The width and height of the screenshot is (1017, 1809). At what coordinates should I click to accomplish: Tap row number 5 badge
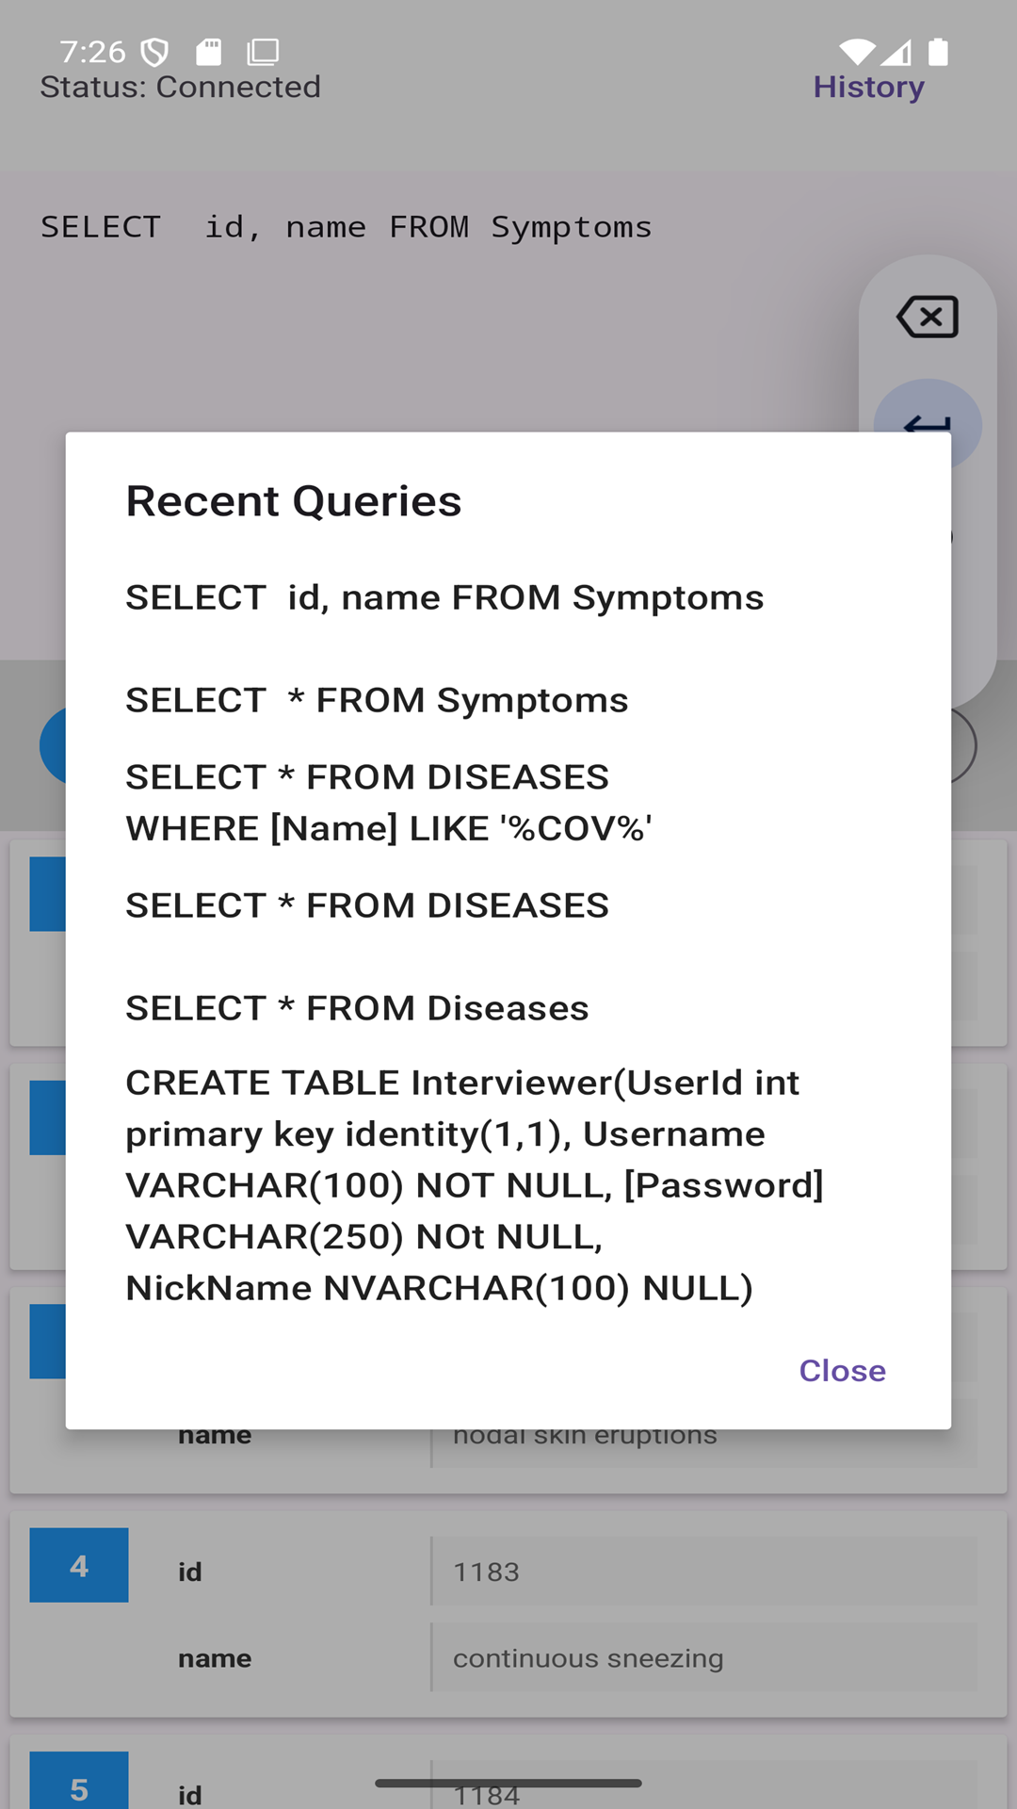[79, 1785]
